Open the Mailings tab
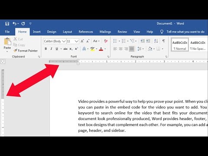 105,32
